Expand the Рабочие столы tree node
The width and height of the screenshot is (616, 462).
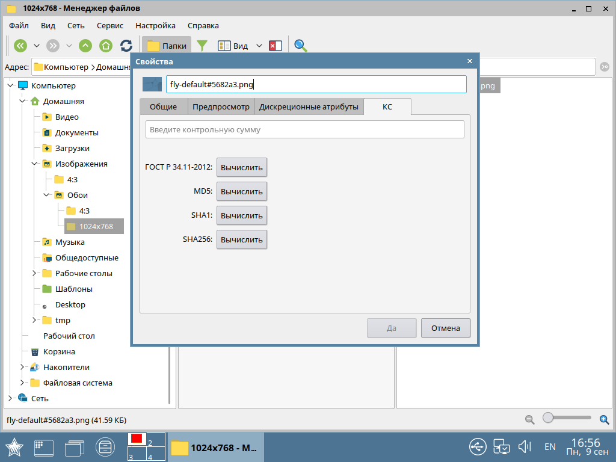[34, 273]
